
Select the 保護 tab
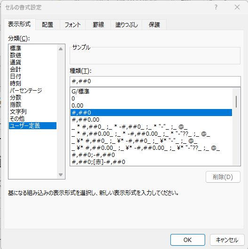154,24
